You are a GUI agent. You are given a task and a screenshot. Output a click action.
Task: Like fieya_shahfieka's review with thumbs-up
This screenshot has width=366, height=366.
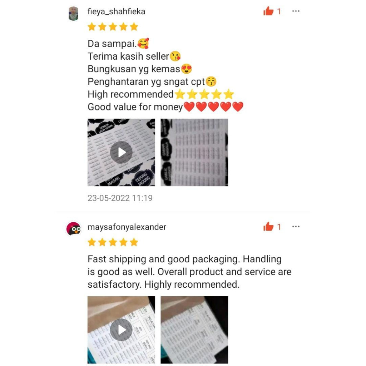268,11
